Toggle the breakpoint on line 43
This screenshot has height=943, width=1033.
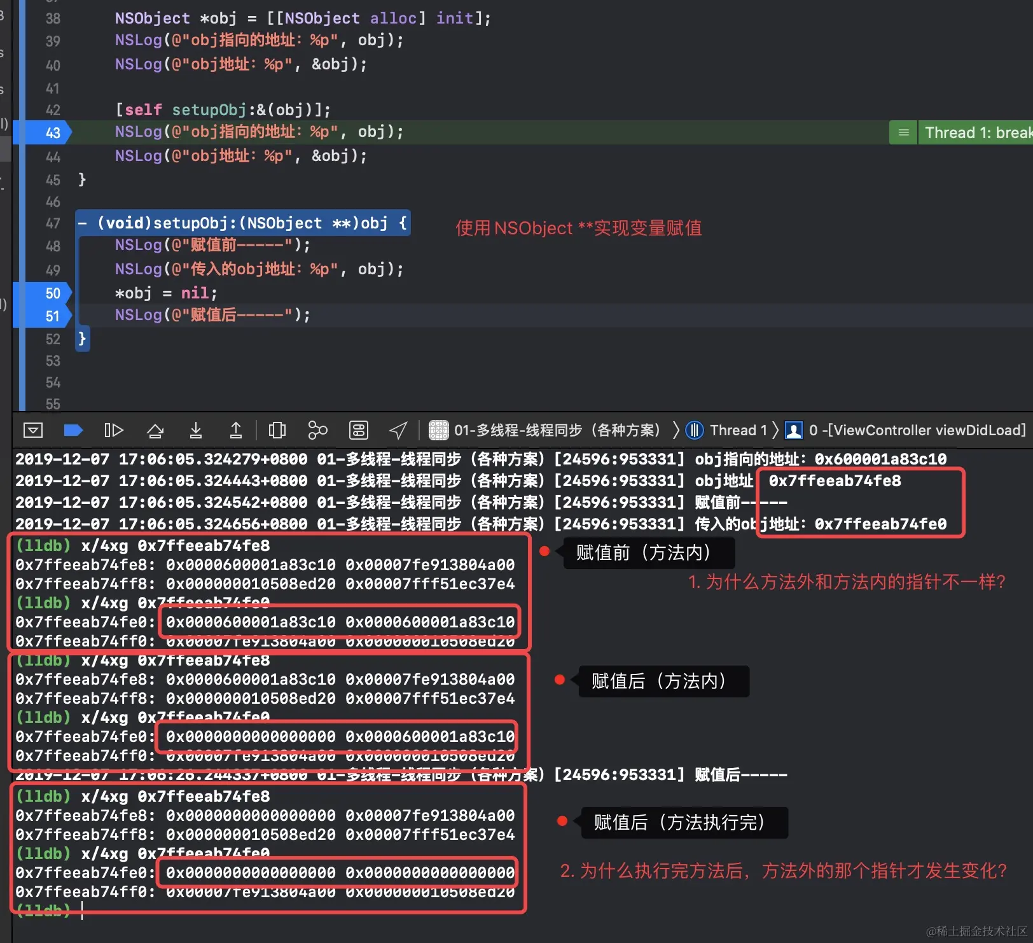coord(43,132)
